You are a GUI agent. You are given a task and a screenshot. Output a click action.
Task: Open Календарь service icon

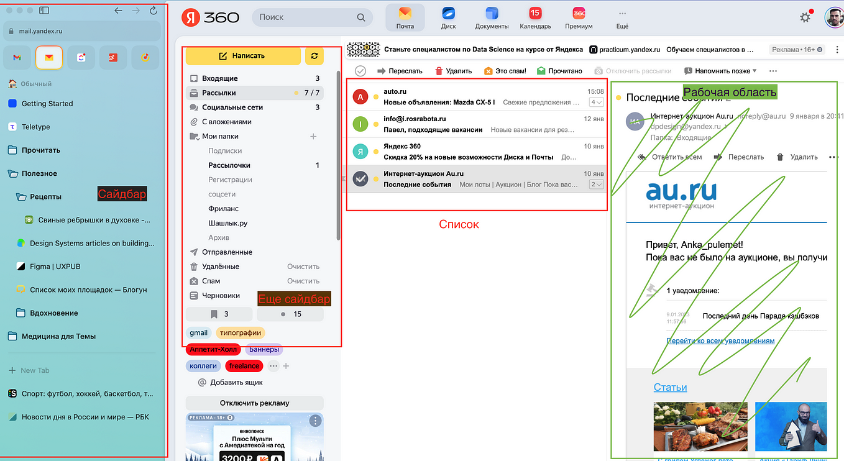tap(535, 17)
